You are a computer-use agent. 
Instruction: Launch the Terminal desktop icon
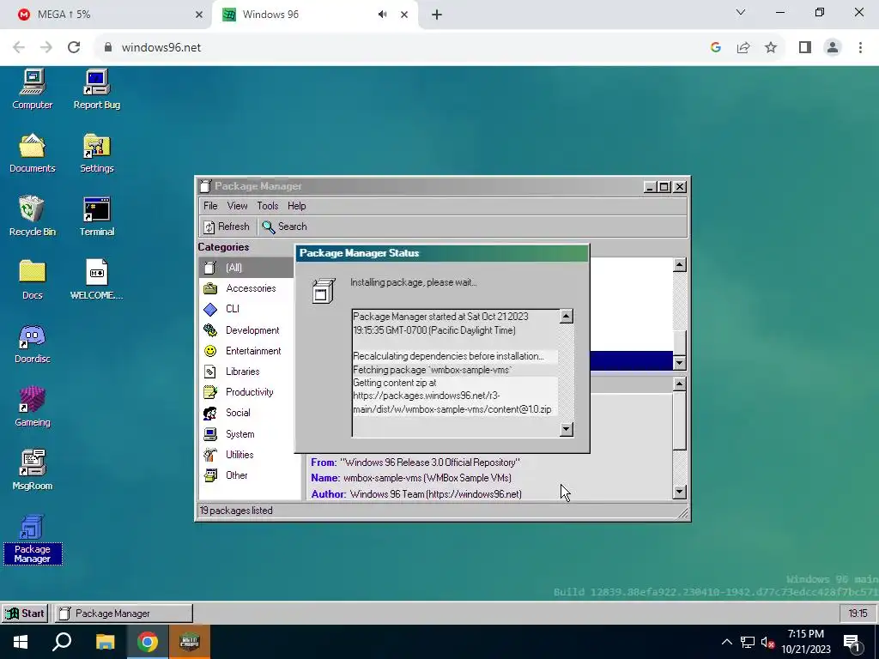96,216
